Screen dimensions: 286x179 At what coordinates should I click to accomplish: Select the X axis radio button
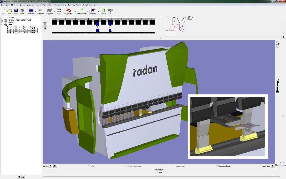click(276, 42)
